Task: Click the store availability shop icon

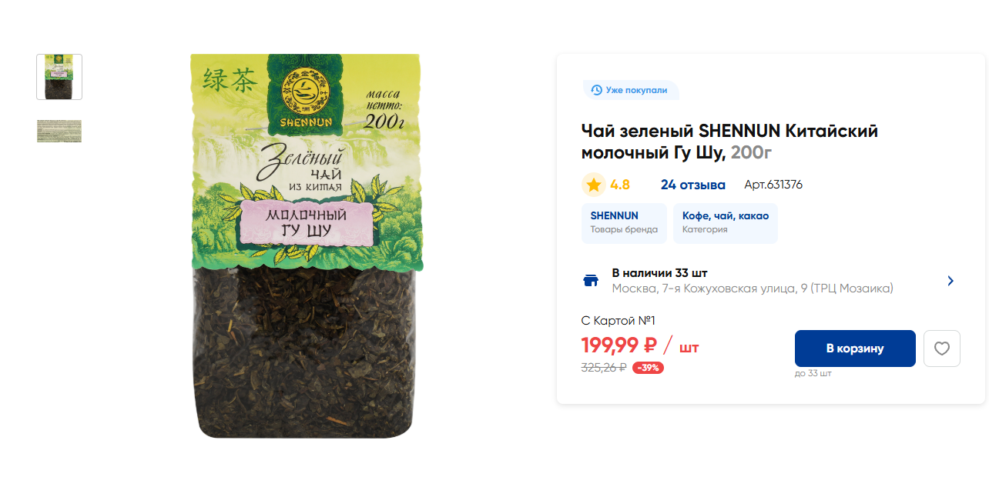Action: click(591, 281)
